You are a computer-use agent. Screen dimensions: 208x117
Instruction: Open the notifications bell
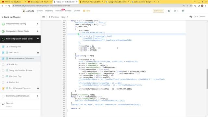point(169,11)
